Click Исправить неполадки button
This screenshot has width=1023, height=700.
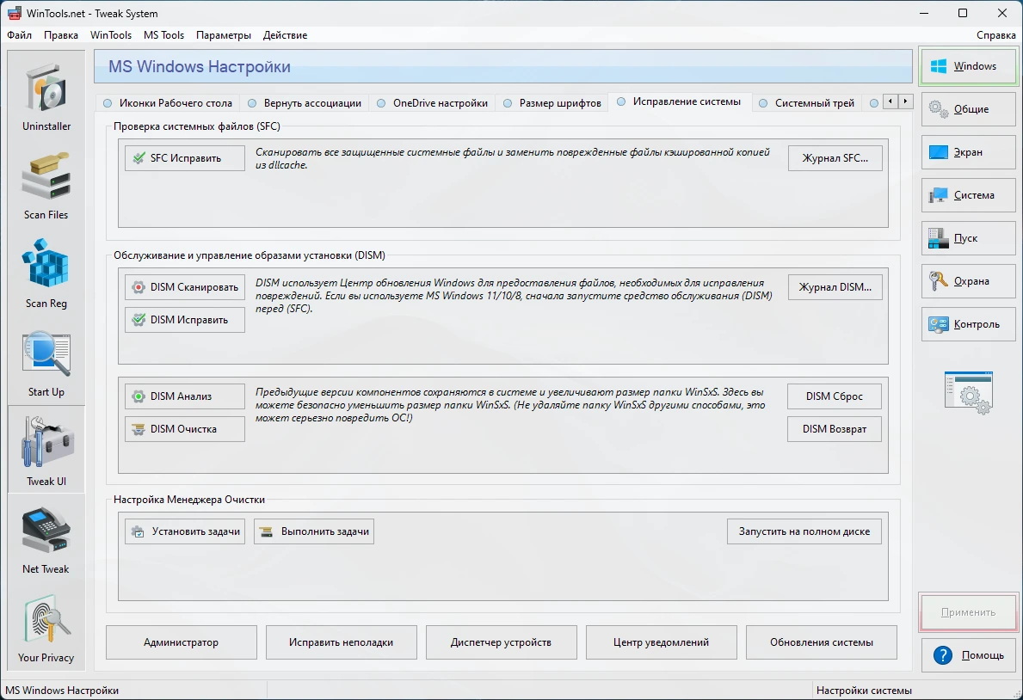click(342, 642)
